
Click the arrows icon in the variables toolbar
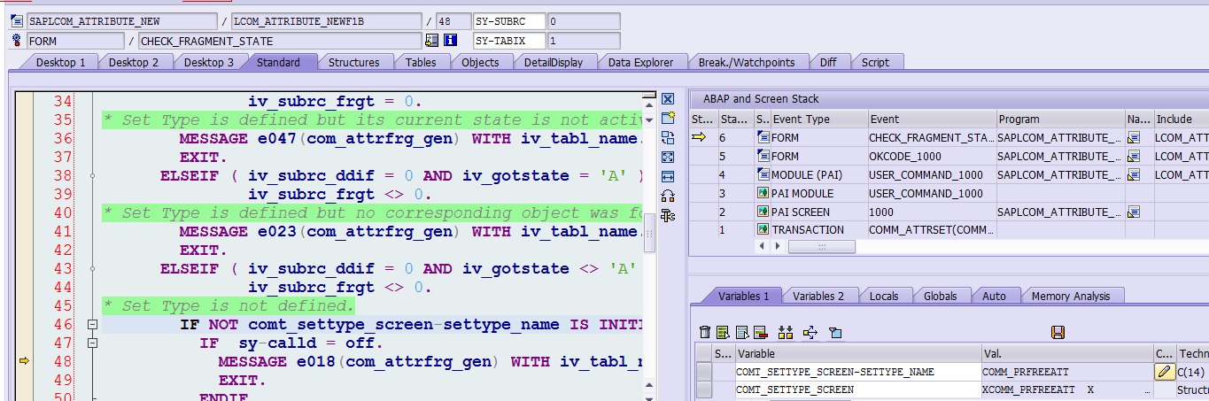(810, 332)
